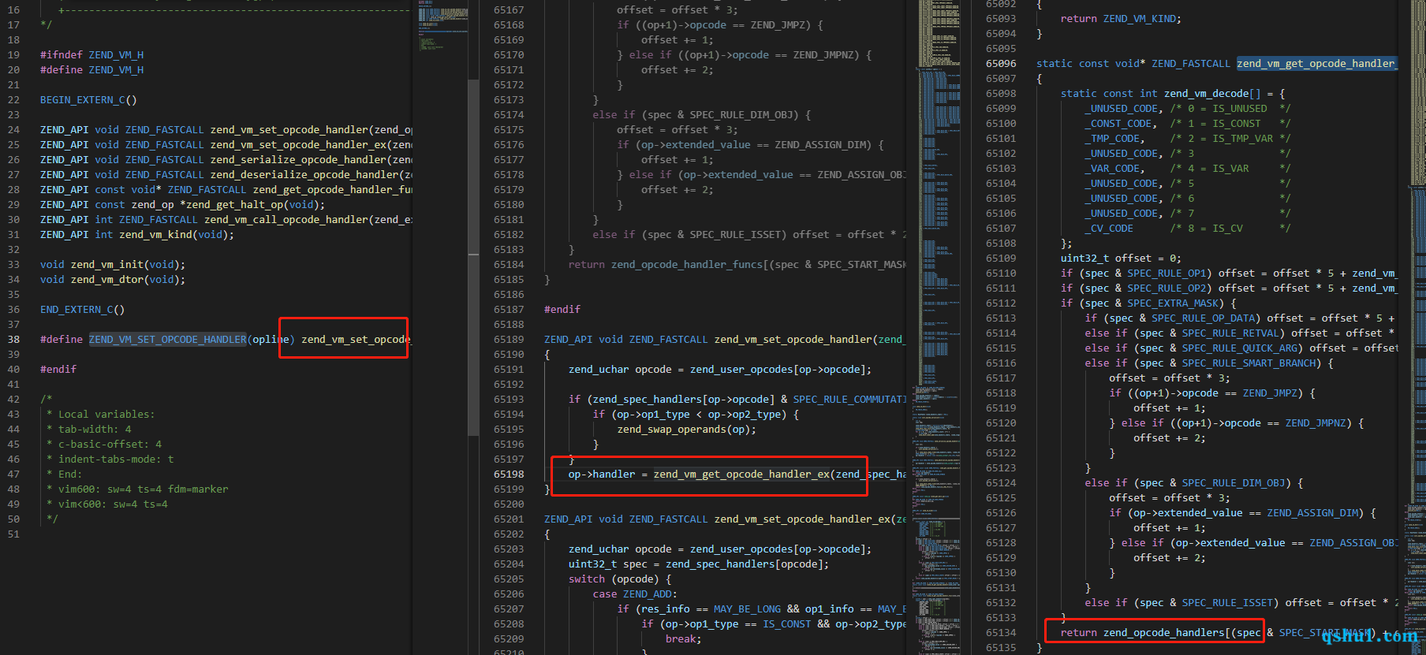Viewport: 1426px width, 655px height.
Task: Click the header pane vertical scrollbar thumb
Action: click(x=473, y=256)
